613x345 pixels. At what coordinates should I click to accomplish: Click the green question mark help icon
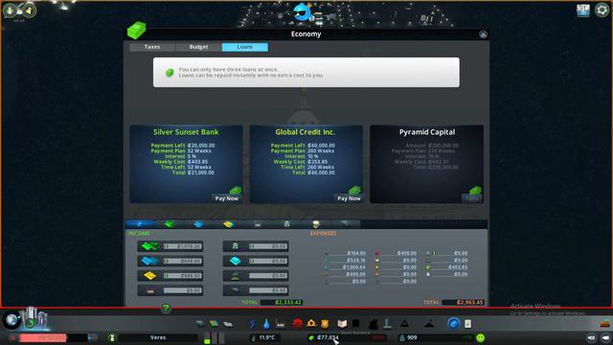(166, 309)
